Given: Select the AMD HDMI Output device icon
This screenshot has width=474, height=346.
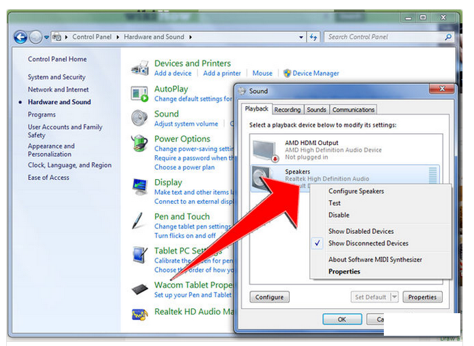Looking at the screenshot, I should click(x=264, y=148).
